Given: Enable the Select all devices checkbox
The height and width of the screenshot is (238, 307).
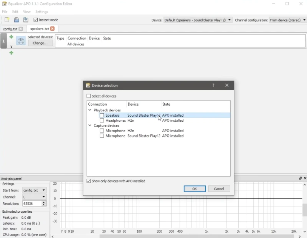Looking at the screenshot, I should (89, 96).
